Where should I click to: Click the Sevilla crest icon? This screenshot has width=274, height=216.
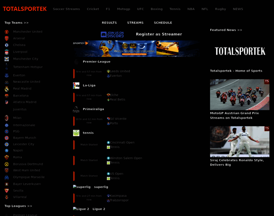(x=6, y=190)
